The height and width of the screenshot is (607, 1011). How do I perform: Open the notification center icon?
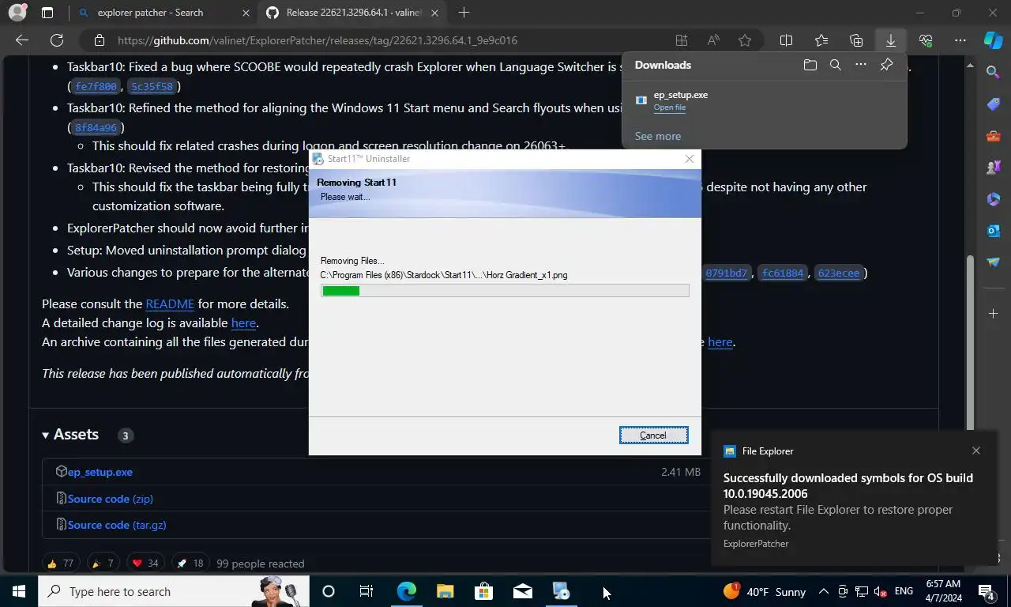987,591
